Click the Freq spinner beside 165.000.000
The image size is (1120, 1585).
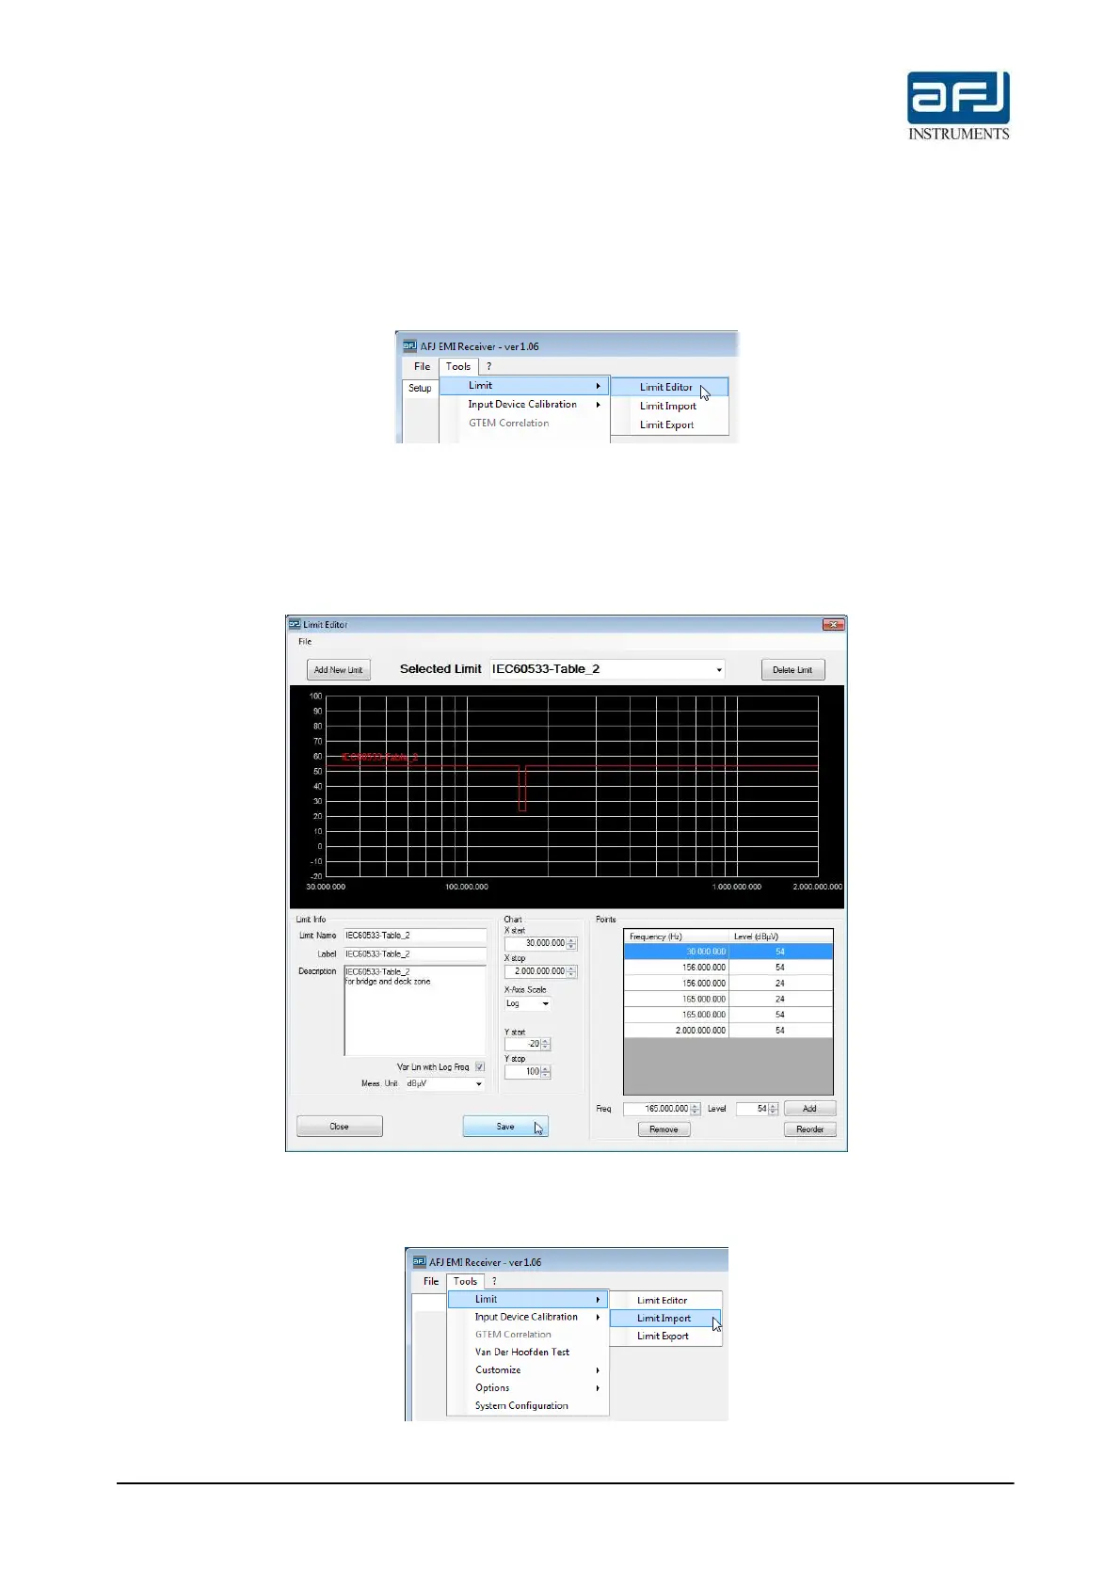pos(696,1109)
